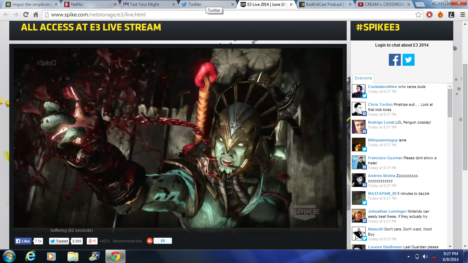Screen dimensions: 468x263
Task: Open the Windows Start button
Action: pos(9,256)
